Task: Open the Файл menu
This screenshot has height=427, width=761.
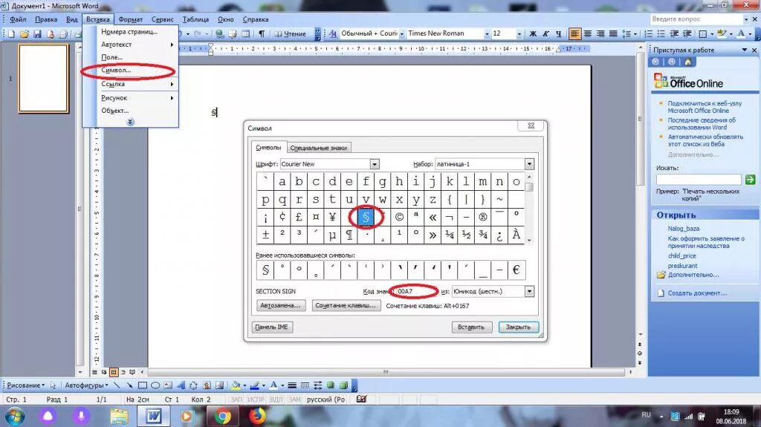Action: [18, 19]
